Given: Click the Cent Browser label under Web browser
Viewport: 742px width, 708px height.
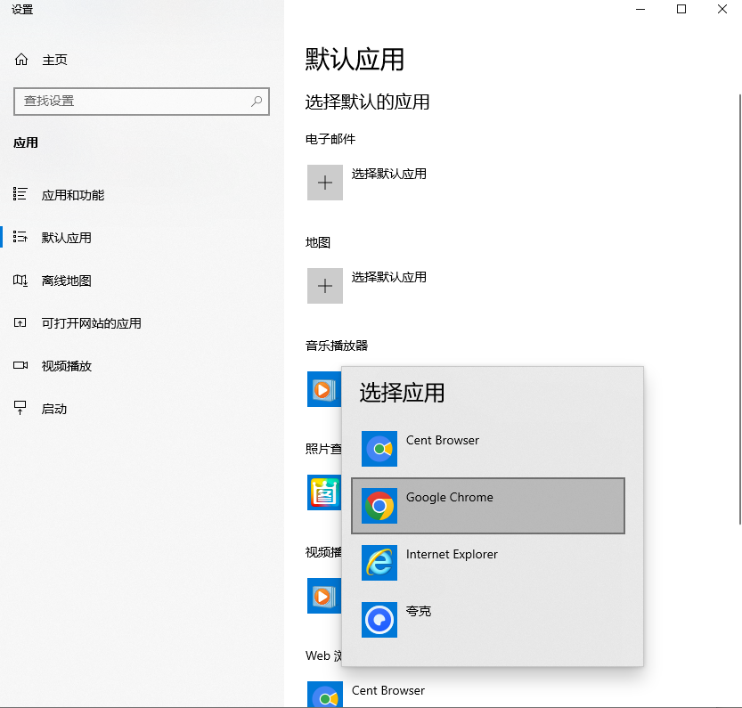Looking at the screenshot, I should coord(388,690).
